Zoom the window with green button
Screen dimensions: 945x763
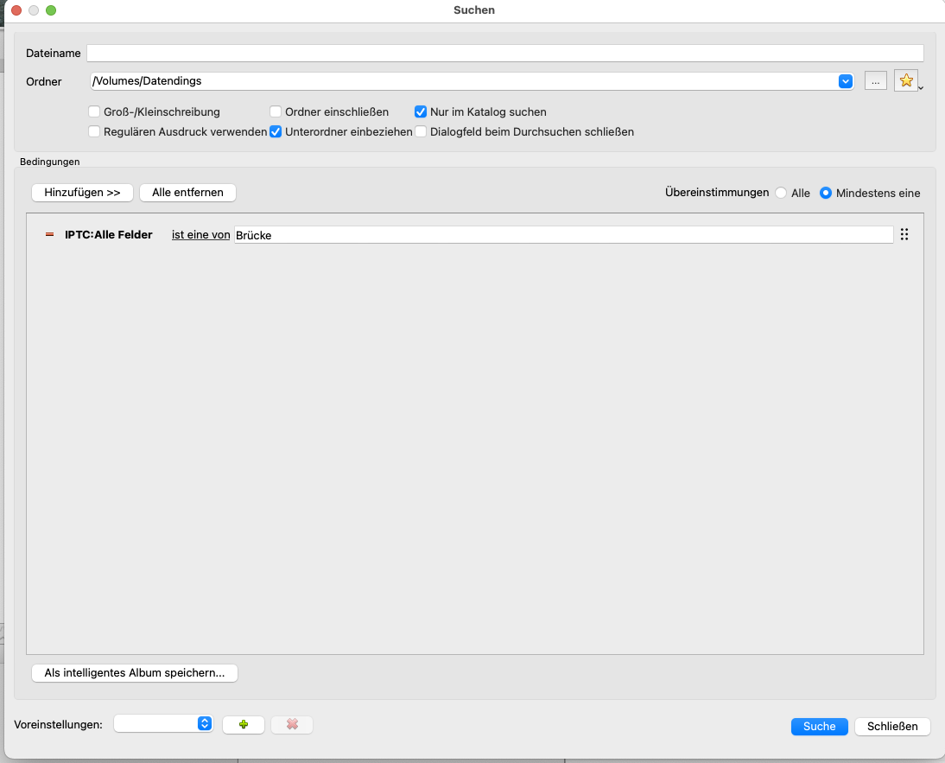(x=51, y=10)
